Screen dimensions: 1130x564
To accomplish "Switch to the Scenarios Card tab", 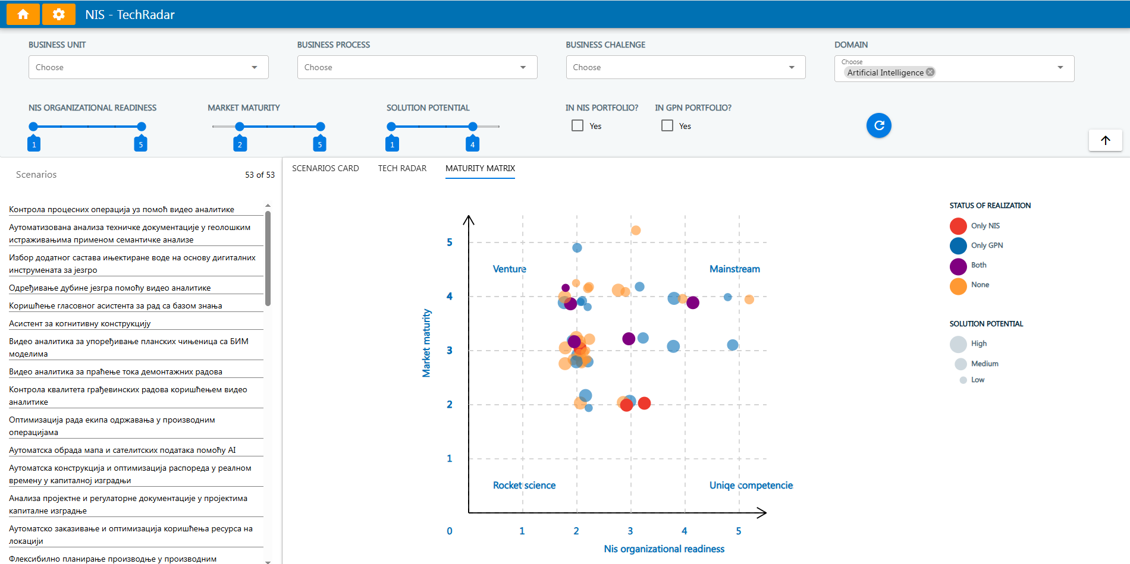I will pos(325,168).
